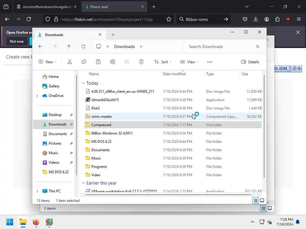Expand This PC in navigation pane
Viewport: 306px width, 229px height.
point(37,191)
